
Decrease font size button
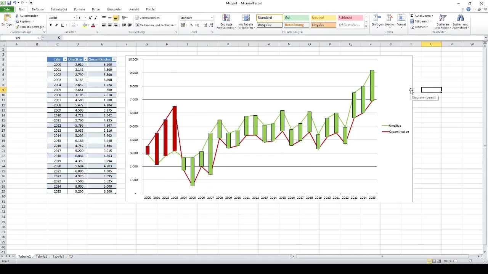(x=95, y=18)
